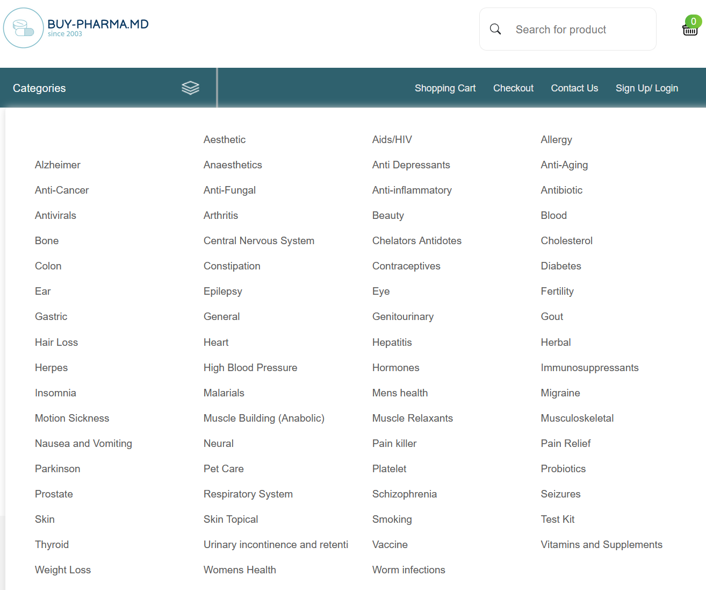Open Anti-Cancer category

[62, 190]
